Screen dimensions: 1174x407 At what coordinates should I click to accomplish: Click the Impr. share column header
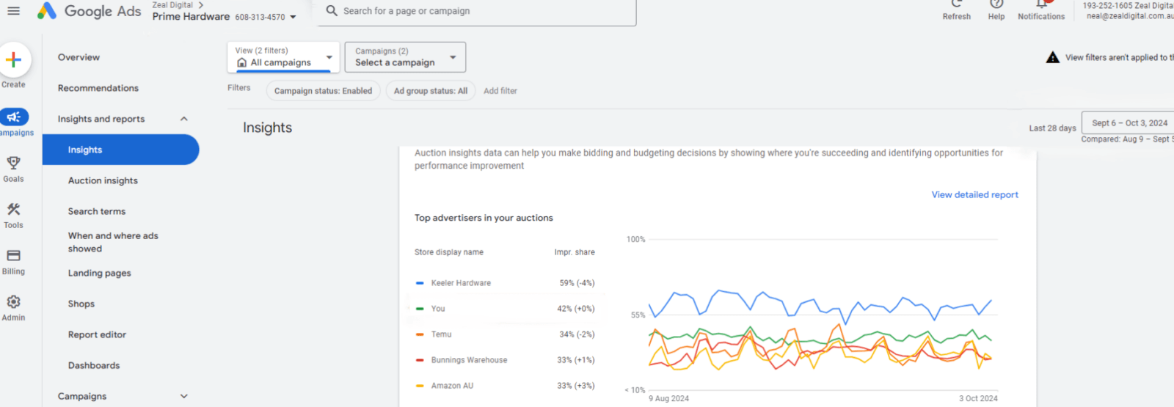point(575,252)
